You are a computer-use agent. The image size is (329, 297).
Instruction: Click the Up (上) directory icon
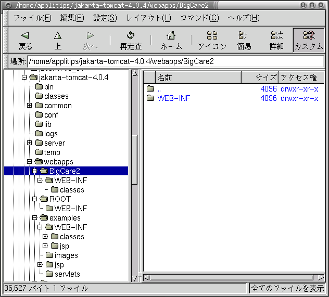(57, 36)
